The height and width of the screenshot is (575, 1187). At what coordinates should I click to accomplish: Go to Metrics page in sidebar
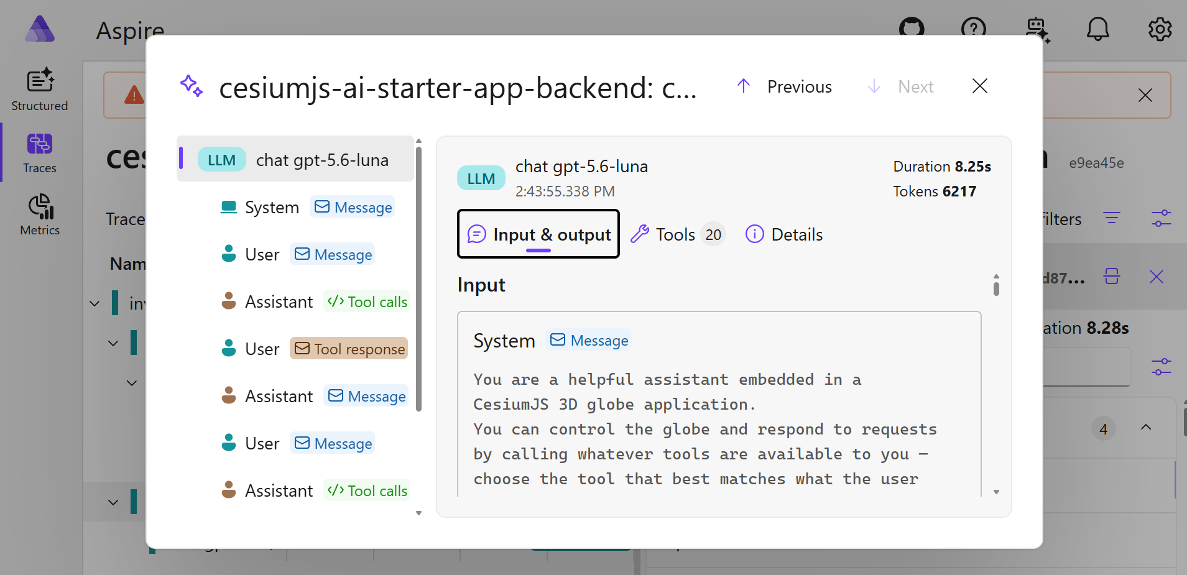[x=40, y=215]
